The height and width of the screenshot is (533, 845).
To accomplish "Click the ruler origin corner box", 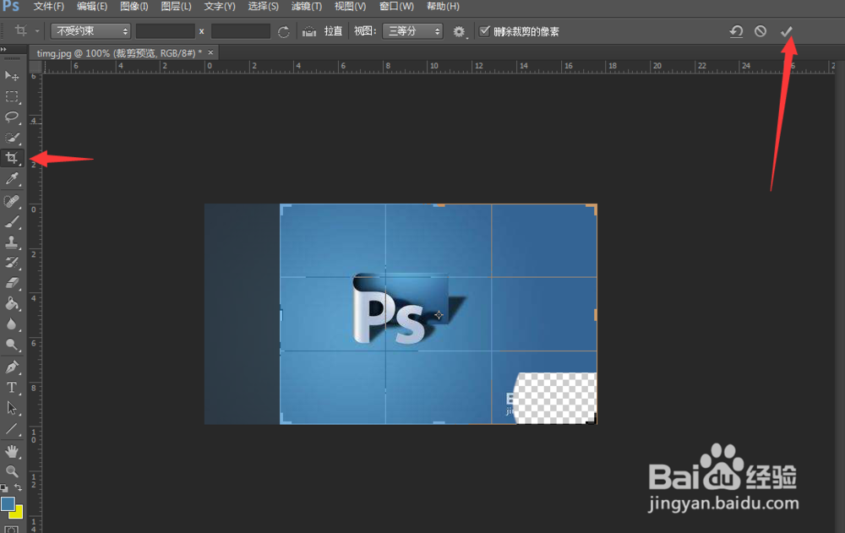I will [x=35, y=66].
